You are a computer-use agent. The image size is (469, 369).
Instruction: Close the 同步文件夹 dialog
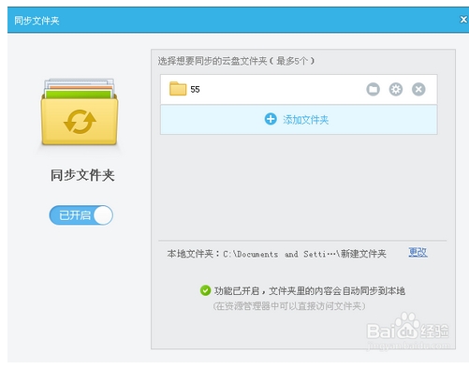coord(463,20)
